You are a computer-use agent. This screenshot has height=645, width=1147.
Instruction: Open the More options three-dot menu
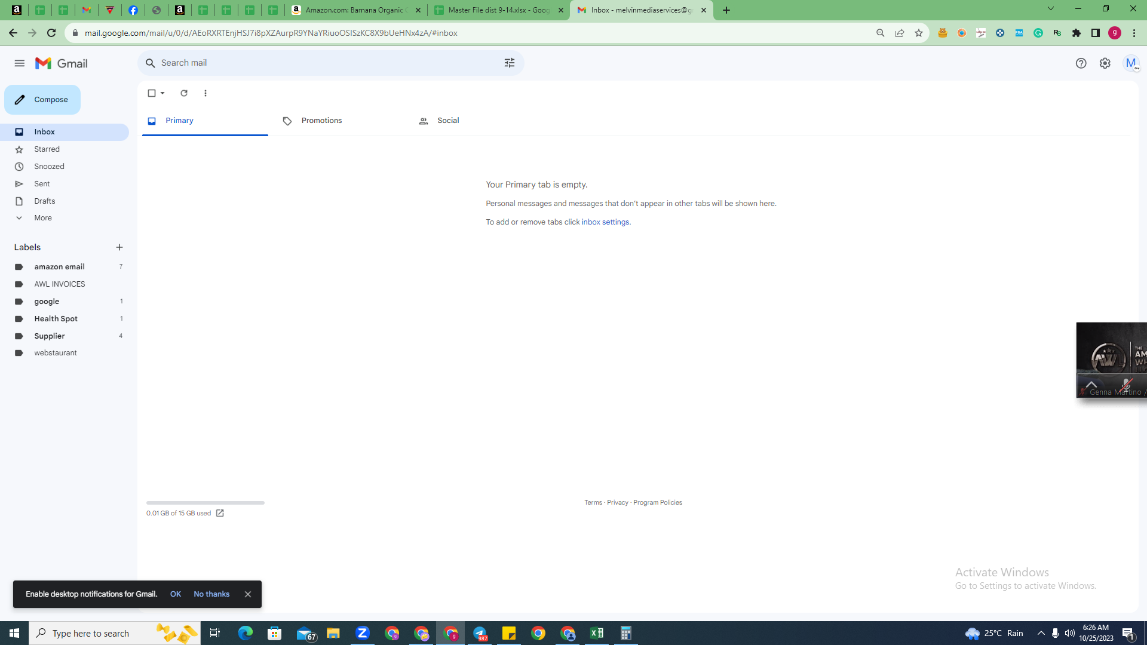pyautogui.click(x=206, y=93)
